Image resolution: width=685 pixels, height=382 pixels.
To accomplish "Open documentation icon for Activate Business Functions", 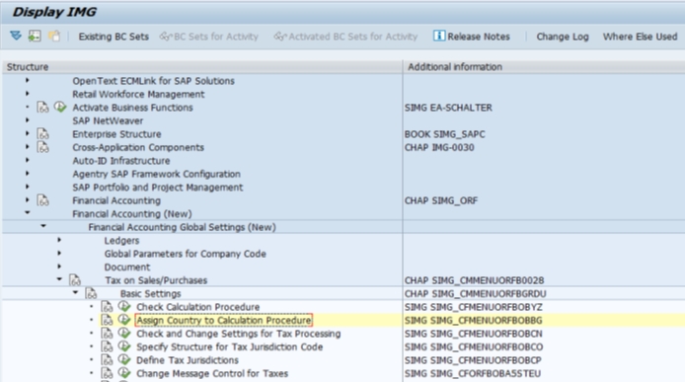I will pyautogui.click(x=42, y=107).
